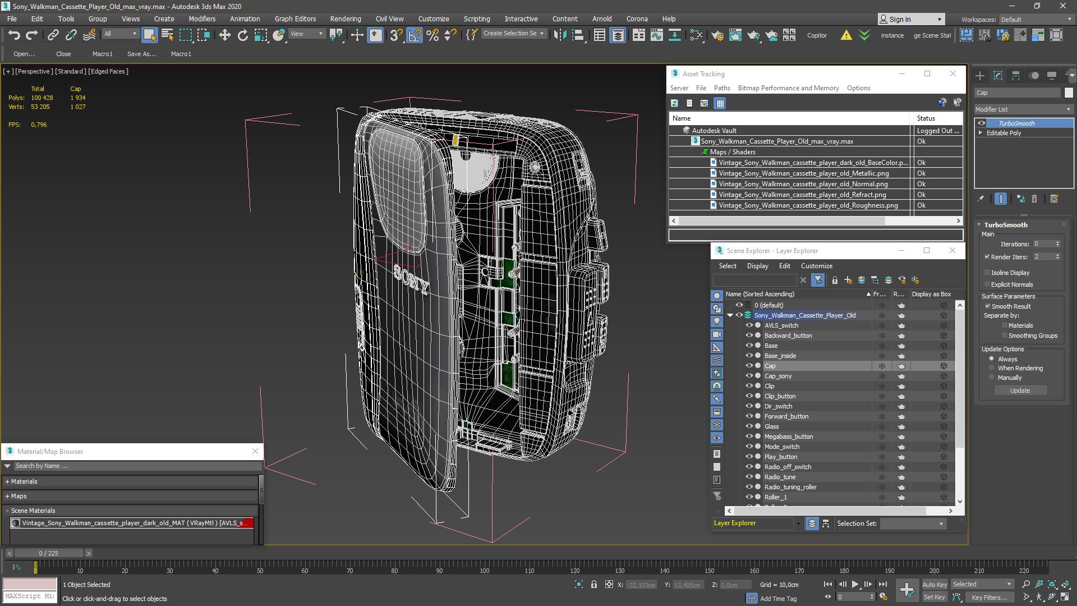Open Create Selection Set dropdown
The height and width of the screenshot is (606, 1077).
click(x=513, y=34)
